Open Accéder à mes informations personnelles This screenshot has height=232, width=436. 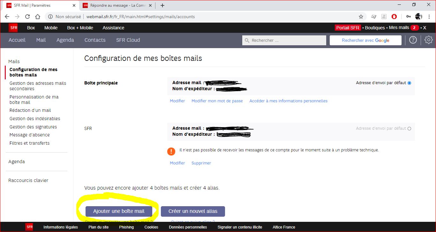point(289,101)
